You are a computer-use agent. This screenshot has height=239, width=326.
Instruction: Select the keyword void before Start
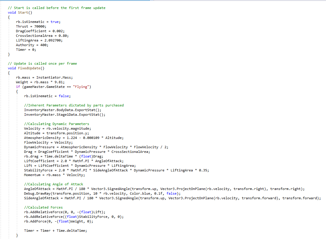(x=11, y=12)
